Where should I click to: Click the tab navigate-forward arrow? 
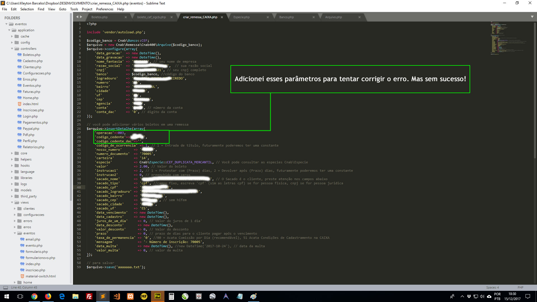(81, 17)
